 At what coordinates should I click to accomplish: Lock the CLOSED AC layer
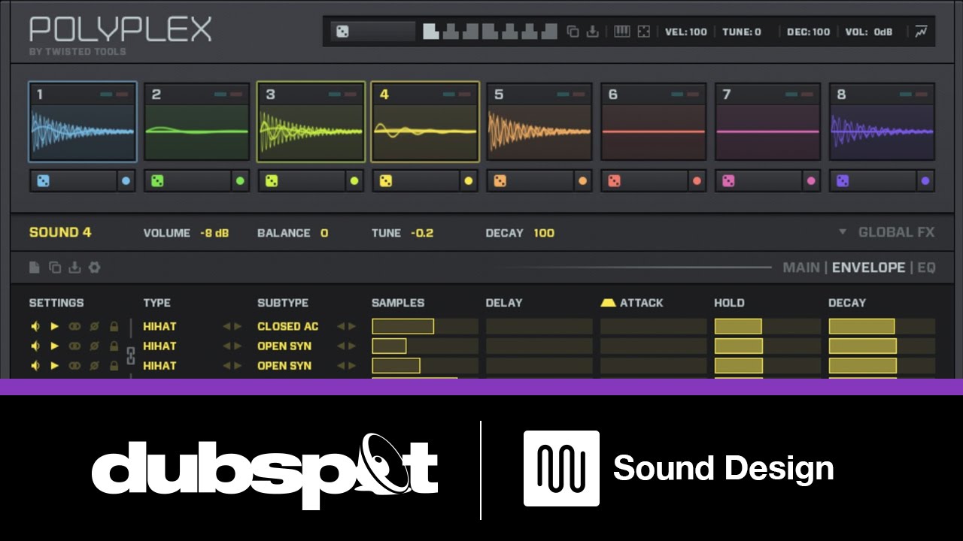(x=114, y=326)
